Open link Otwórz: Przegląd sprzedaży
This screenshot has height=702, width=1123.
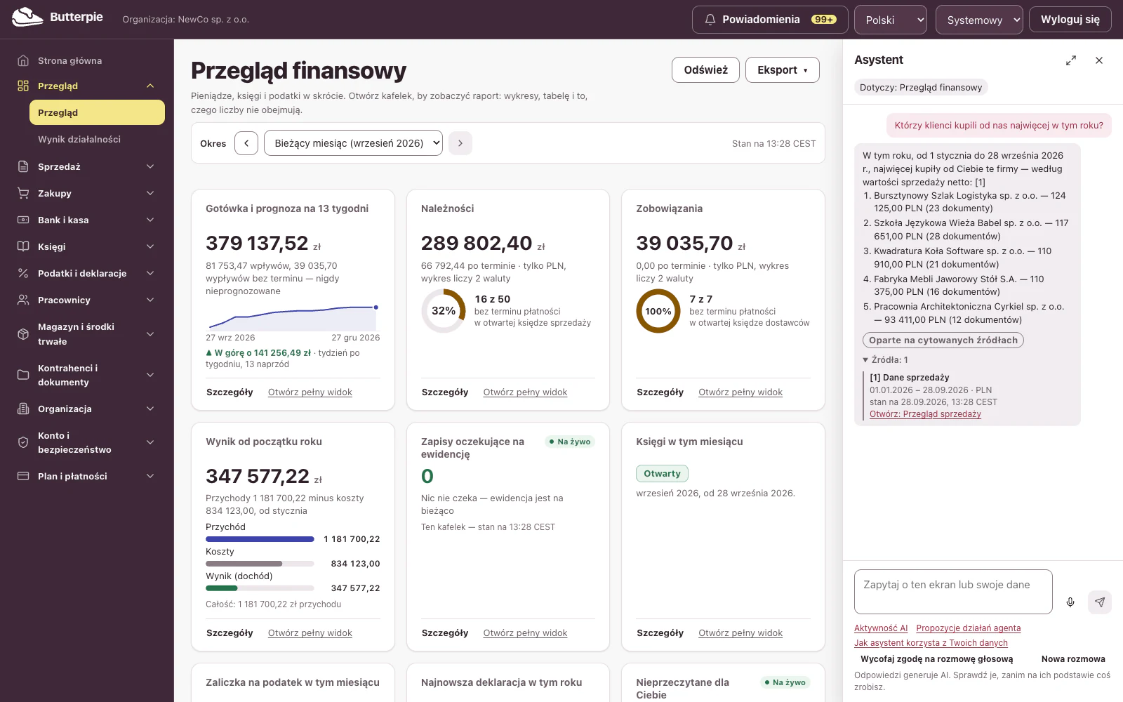[925, 414]
